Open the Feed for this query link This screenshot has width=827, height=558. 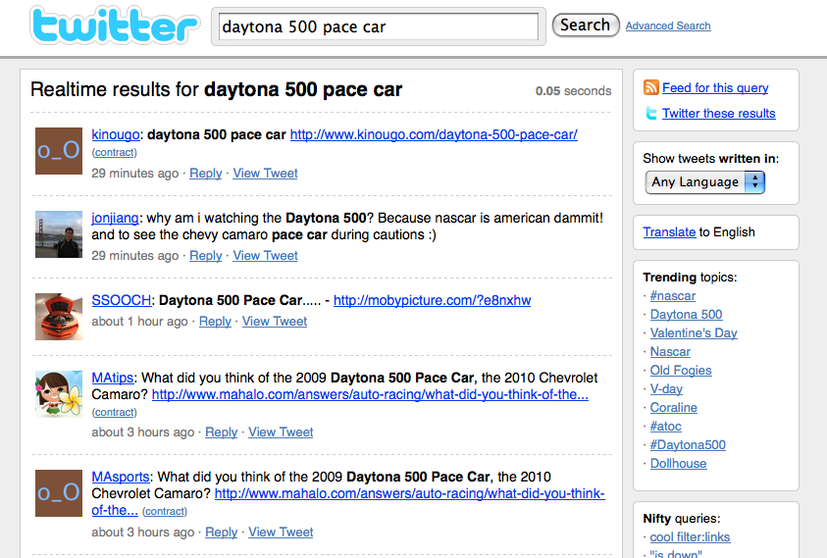[714, 87]
